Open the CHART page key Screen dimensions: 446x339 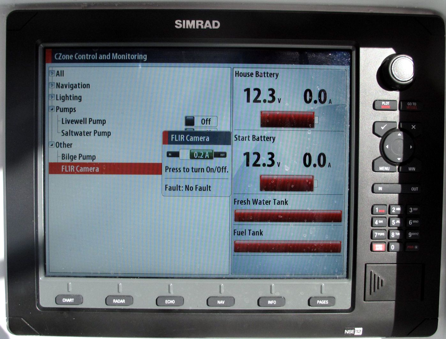[x=68, y=300]
